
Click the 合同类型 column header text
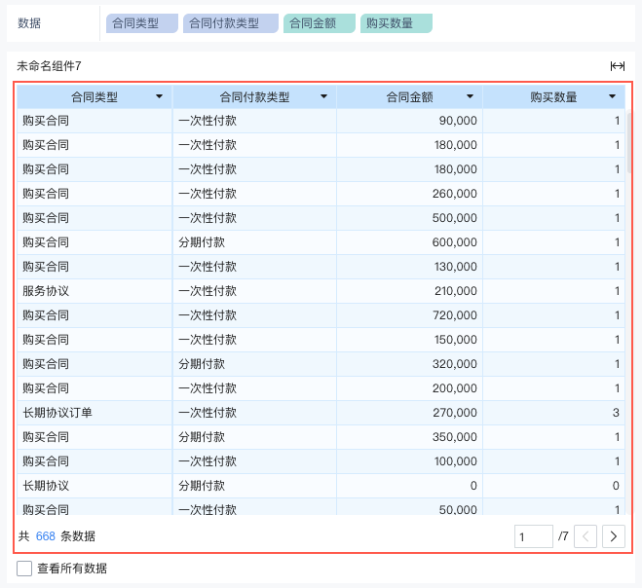click(x=94, y=97)
